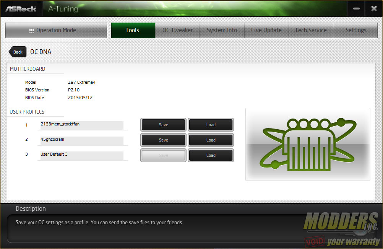Click the ASRock logo
The width and height of the screenshot is (383, 249).
point(21,9)
